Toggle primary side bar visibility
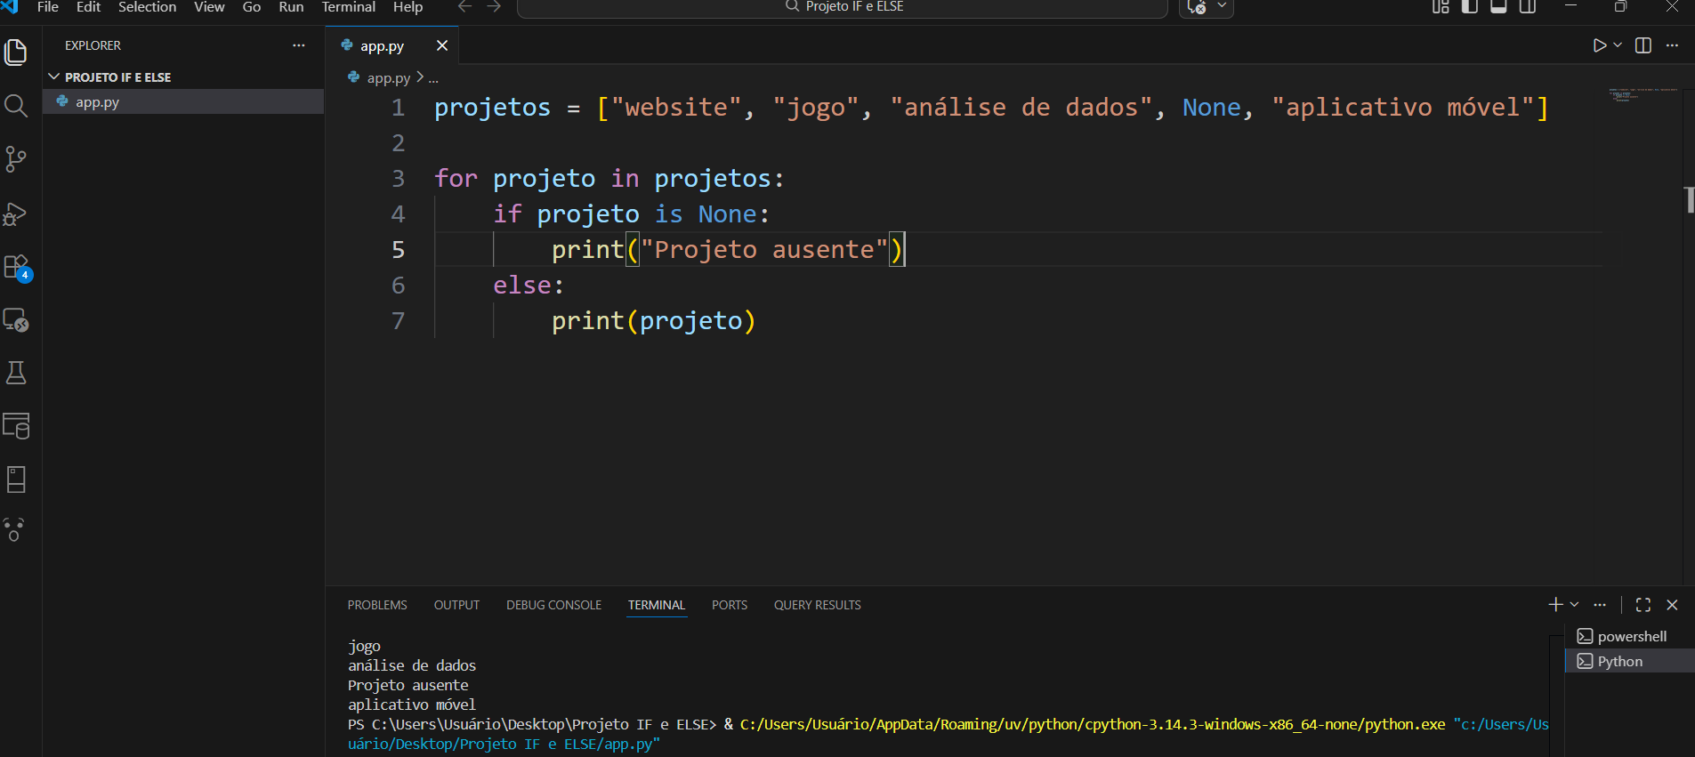Screen dimensions: 1695x757 click(1470, 7)
